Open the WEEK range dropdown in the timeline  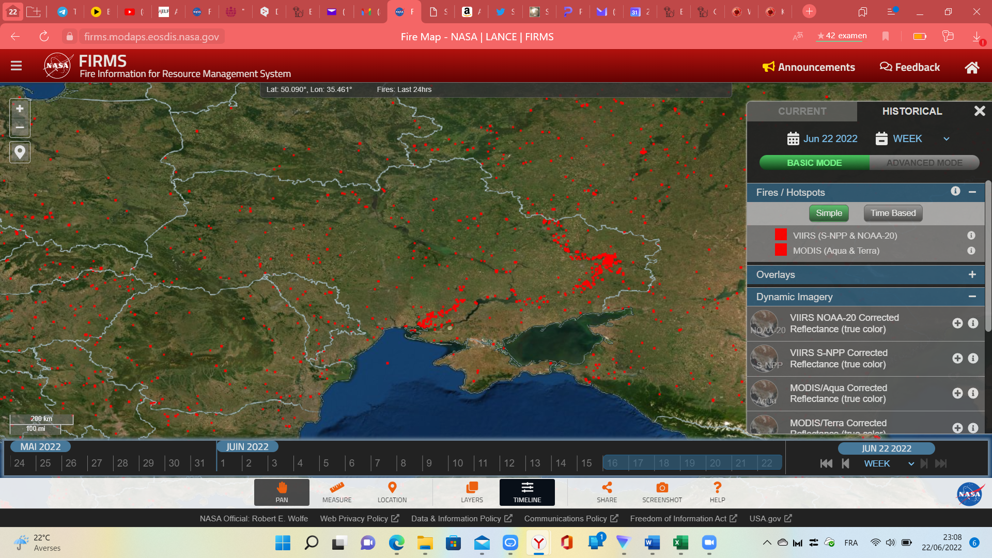pyautogui.click(x=888, y=463)
